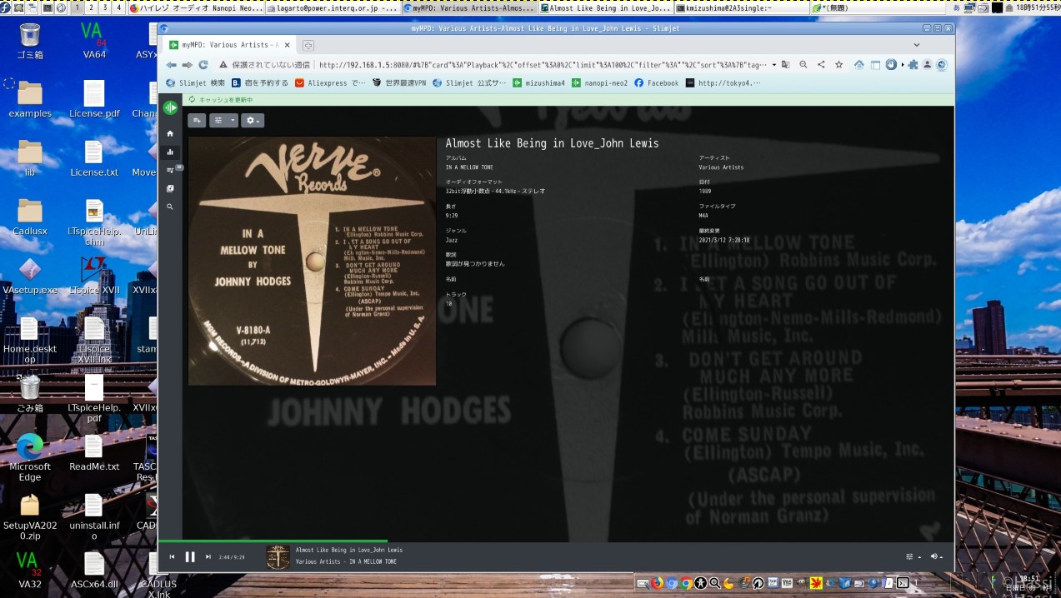Open the Facebook bookmark

click(657, 83)
